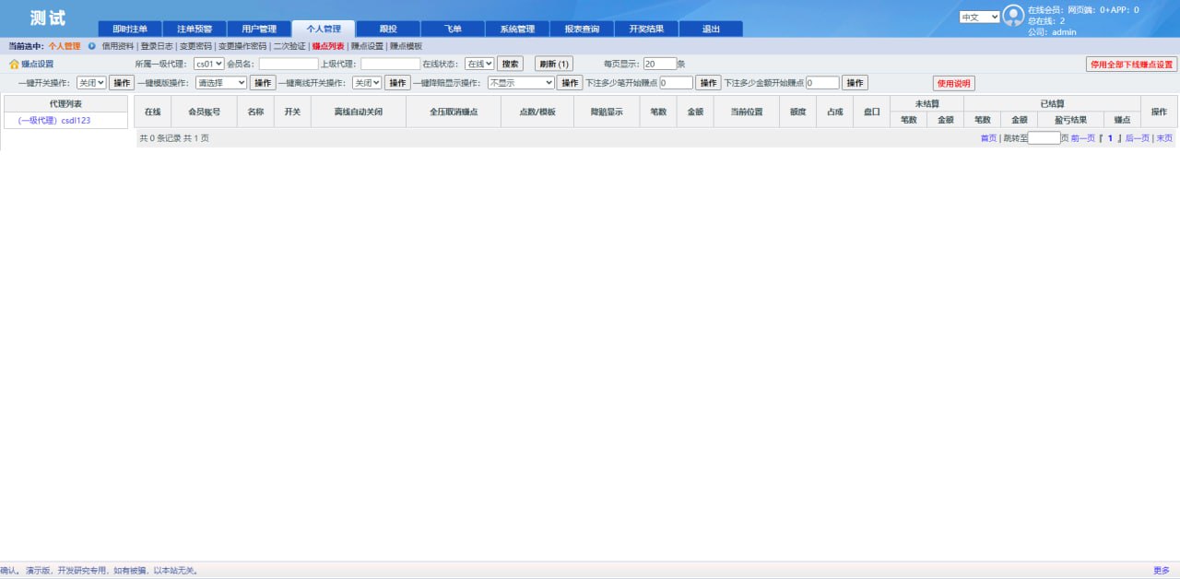Click the 会员名 input field

point(288,64)
